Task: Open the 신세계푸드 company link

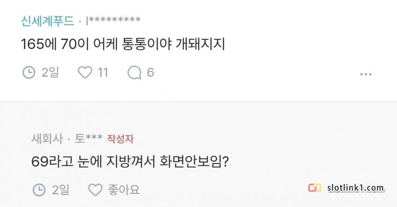Action: pyautogui.click(x=48, y=21)
